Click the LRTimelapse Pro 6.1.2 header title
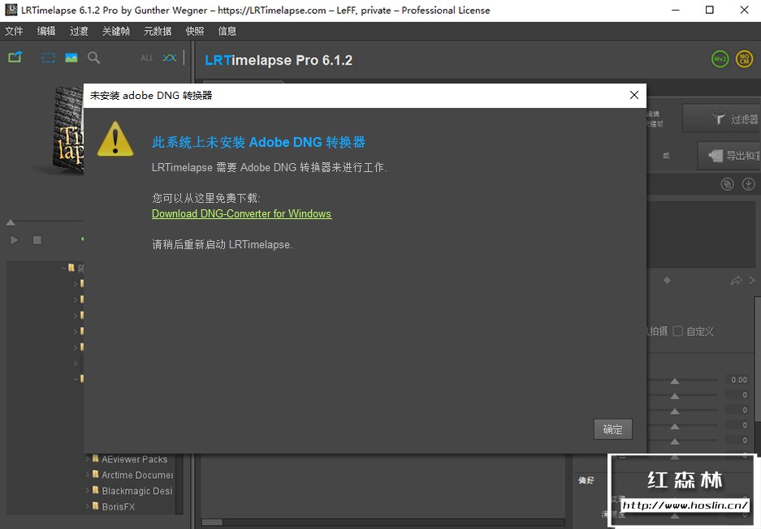 click(x=279, y=60)
